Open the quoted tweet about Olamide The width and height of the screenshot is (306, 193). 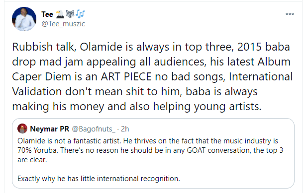point(153,153)
